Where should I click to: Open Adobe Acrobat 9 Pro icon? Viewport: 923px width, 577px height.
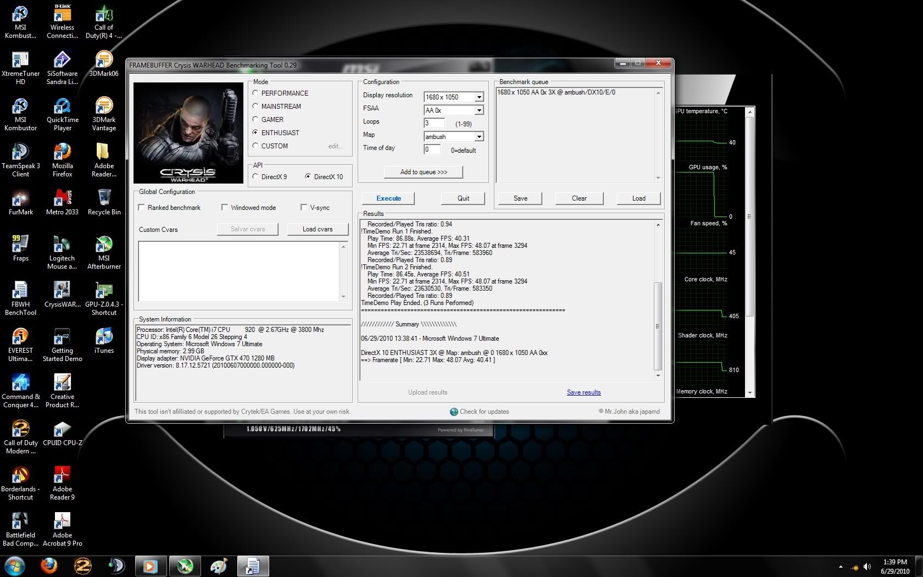click(x=62, y=530)
